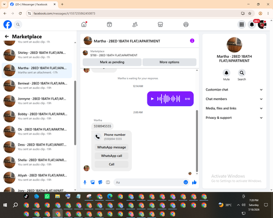Open the Facebook search icon

click(18, 25)
